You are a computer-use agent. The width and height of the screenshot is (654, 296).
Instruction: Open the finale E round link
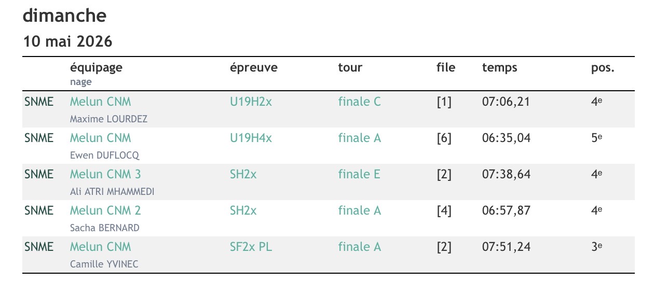coord(359,174)
